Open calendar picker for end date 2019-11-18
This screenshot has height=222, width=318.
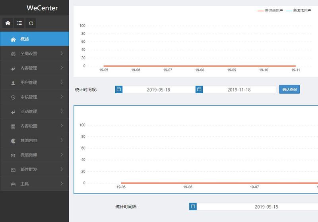[x=199, y=90]
